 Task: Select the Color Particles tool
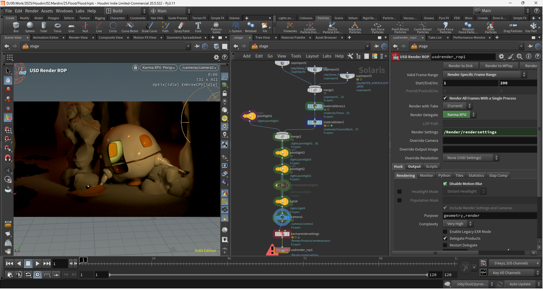pos(491,28)
